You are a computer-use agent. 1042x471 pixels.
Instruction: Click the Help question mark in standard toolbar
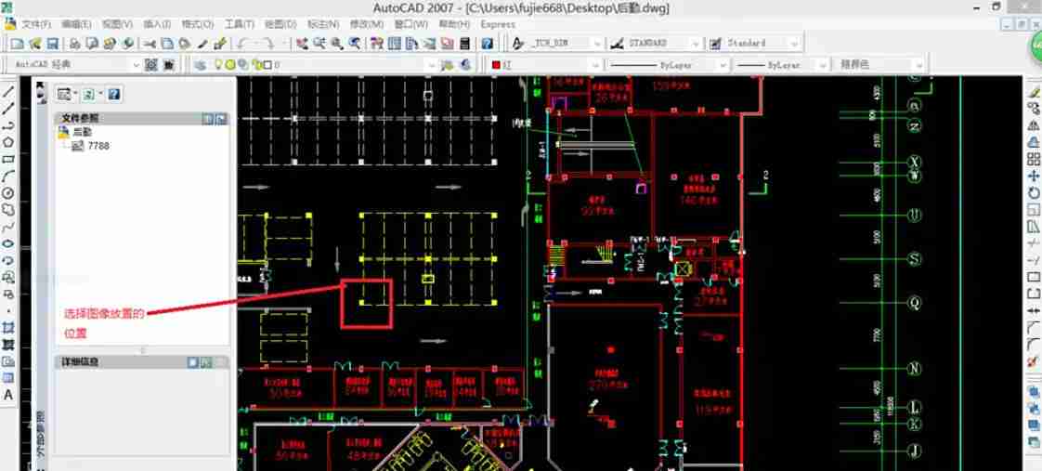(x=488, y=43)
